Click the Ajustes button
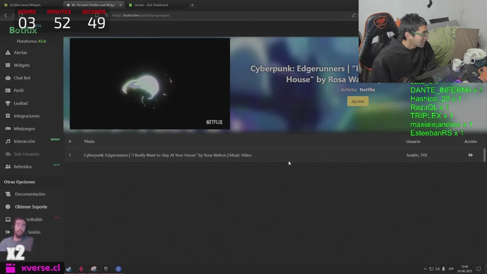The height and width of the screenshot is (274, 487). pos(358,101)
